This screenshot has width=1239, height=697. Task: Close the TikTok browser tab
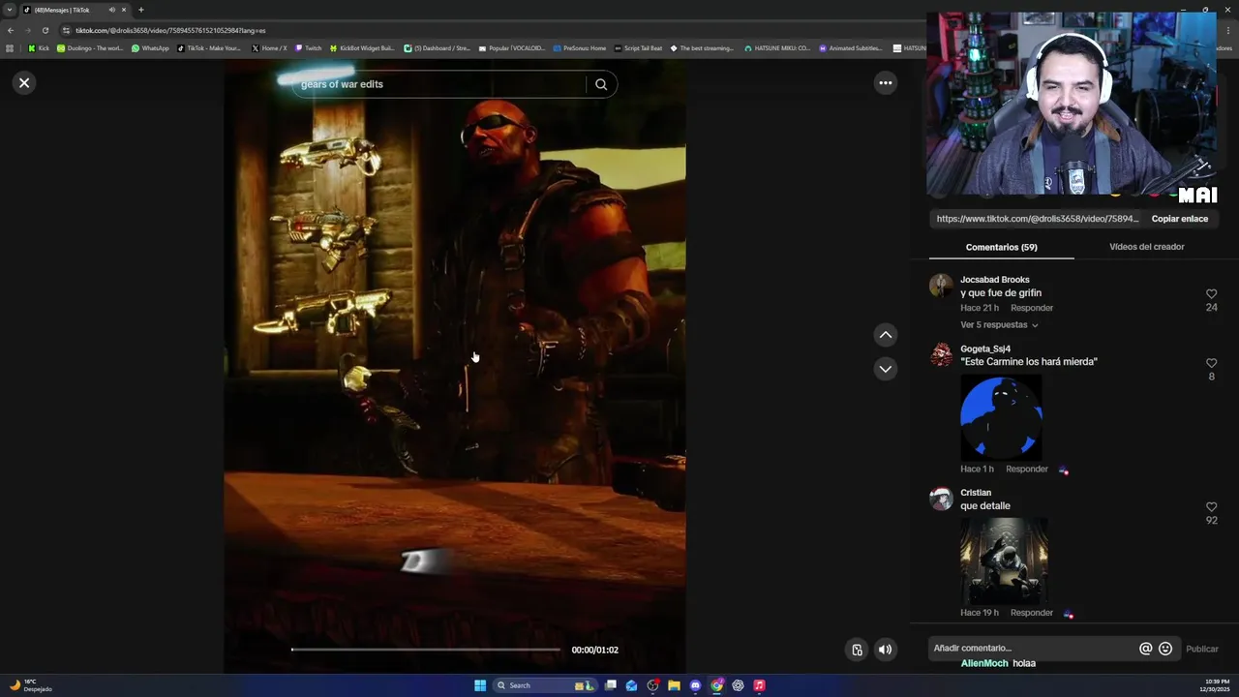coord(124,10)
